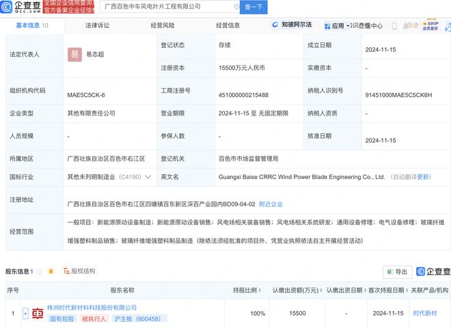Switch to the 经营信息 tab
This screenshot has height=328, width=451.
point(228,25)
